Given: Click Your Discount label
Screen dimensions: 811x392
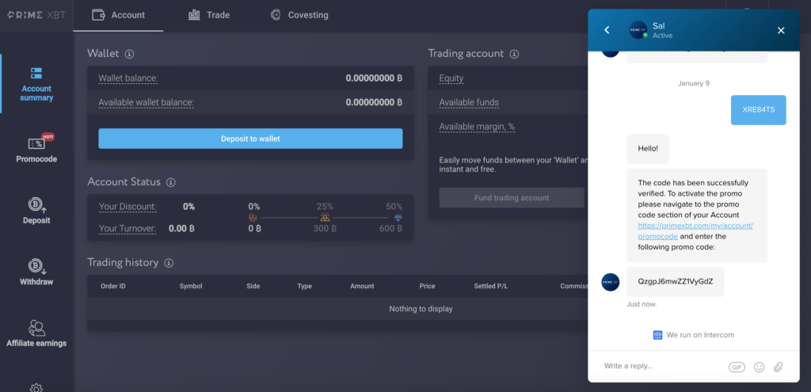Looking at the screenshot, I should point(128,207).
